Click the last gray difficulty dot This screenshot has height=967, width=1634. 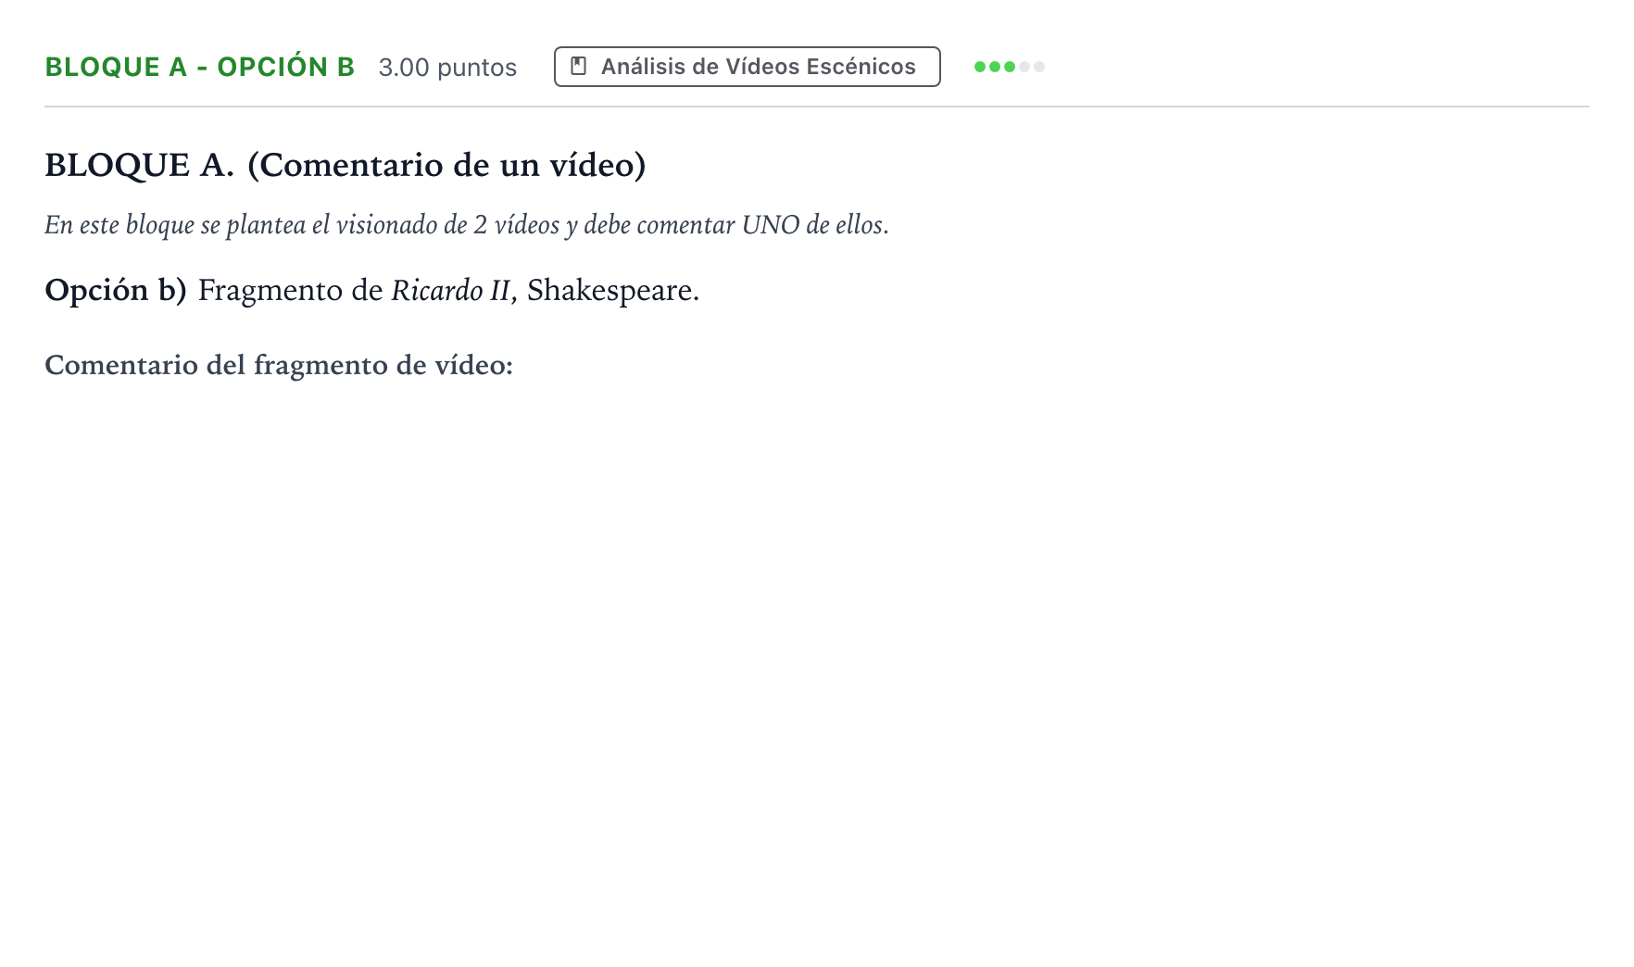coord(1039,67)
